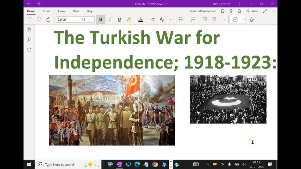Expand the tags dropdown arrow

click(243, 19)
